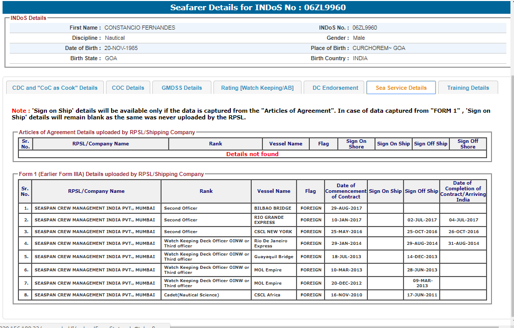This screenshot has width=514, height=328.
Task: Click the red "Details not found" message
Action: coord(252,154)
